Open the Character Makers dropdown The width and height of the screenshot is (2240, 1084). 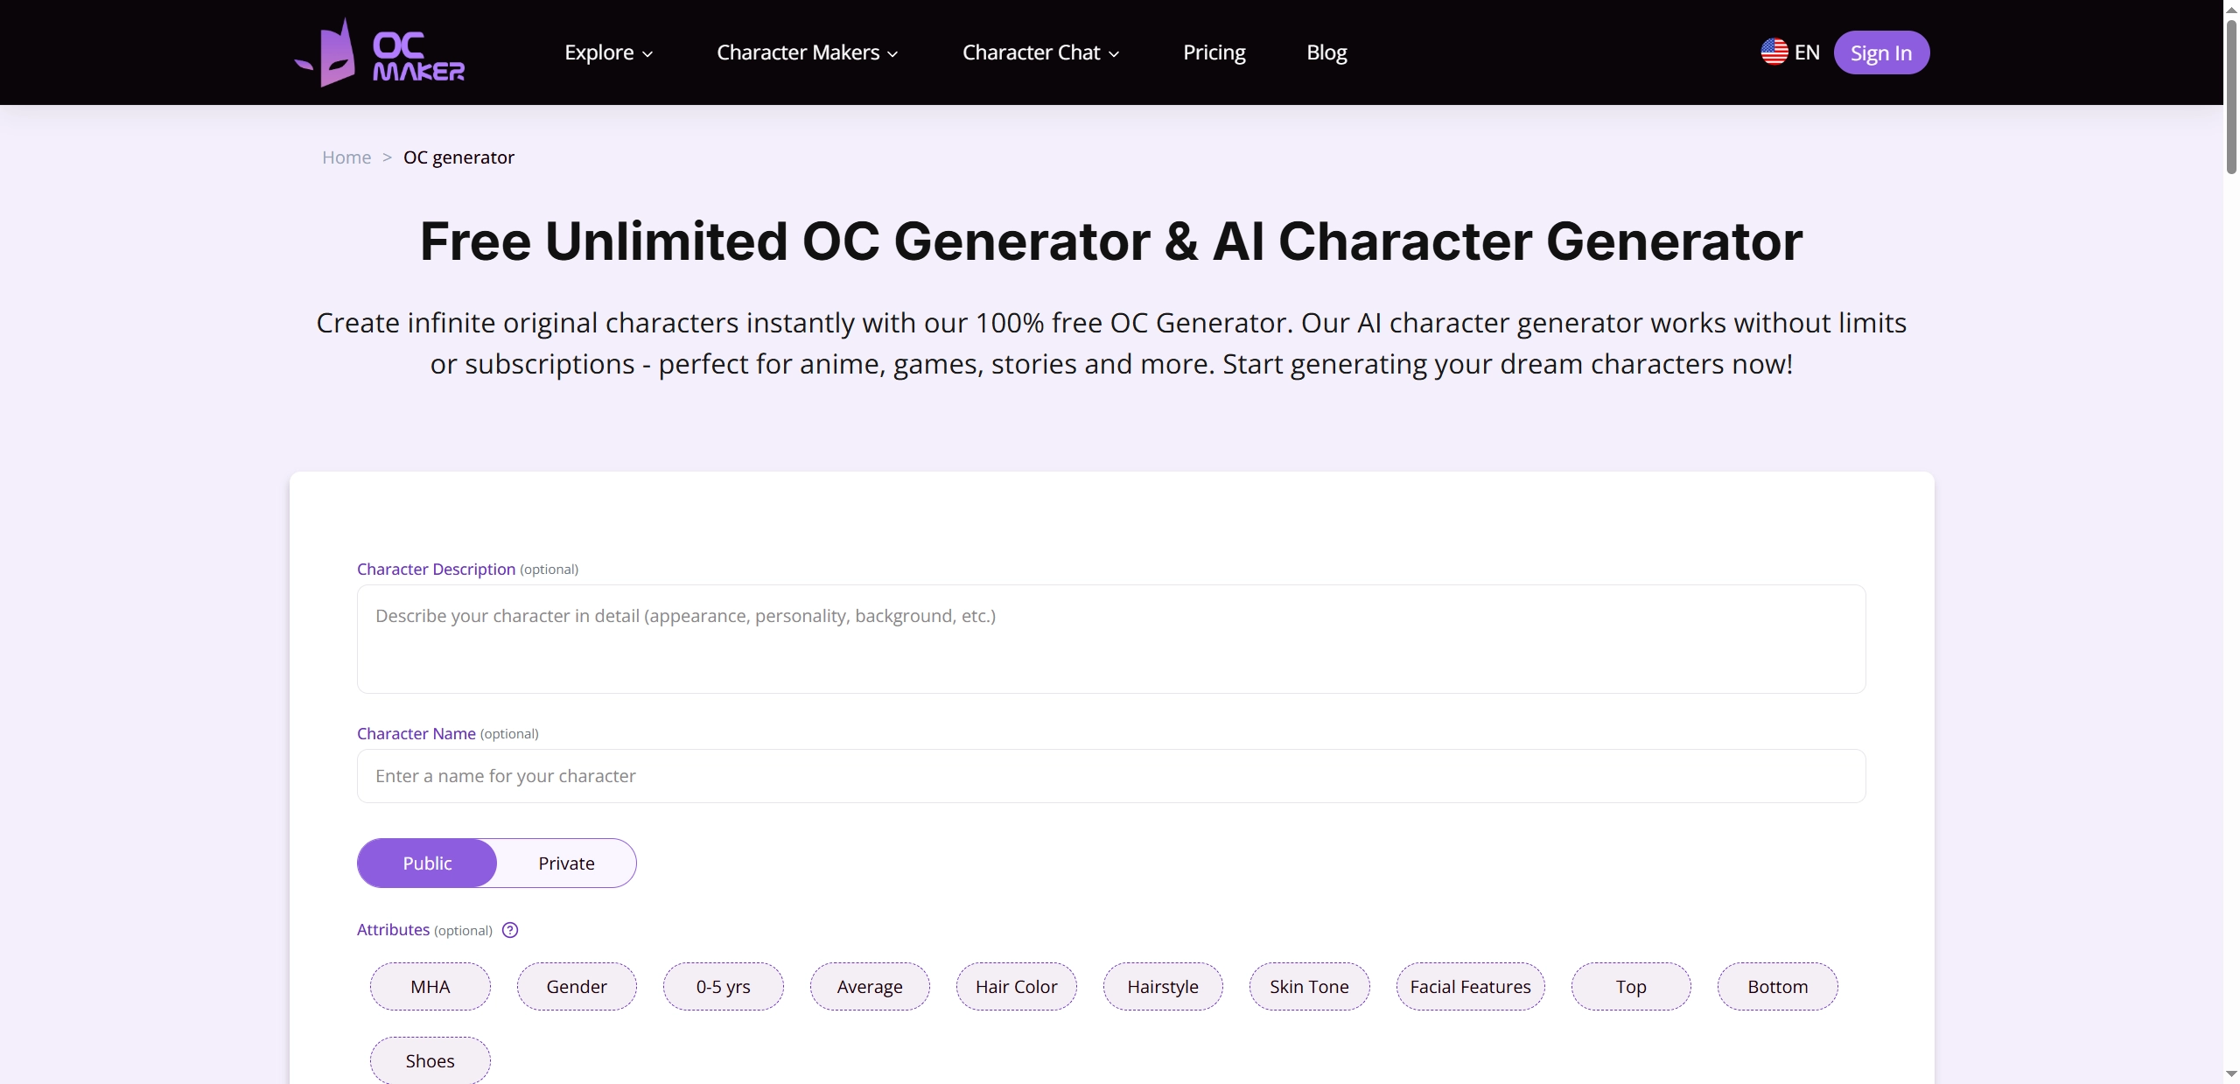coord(807,52)
